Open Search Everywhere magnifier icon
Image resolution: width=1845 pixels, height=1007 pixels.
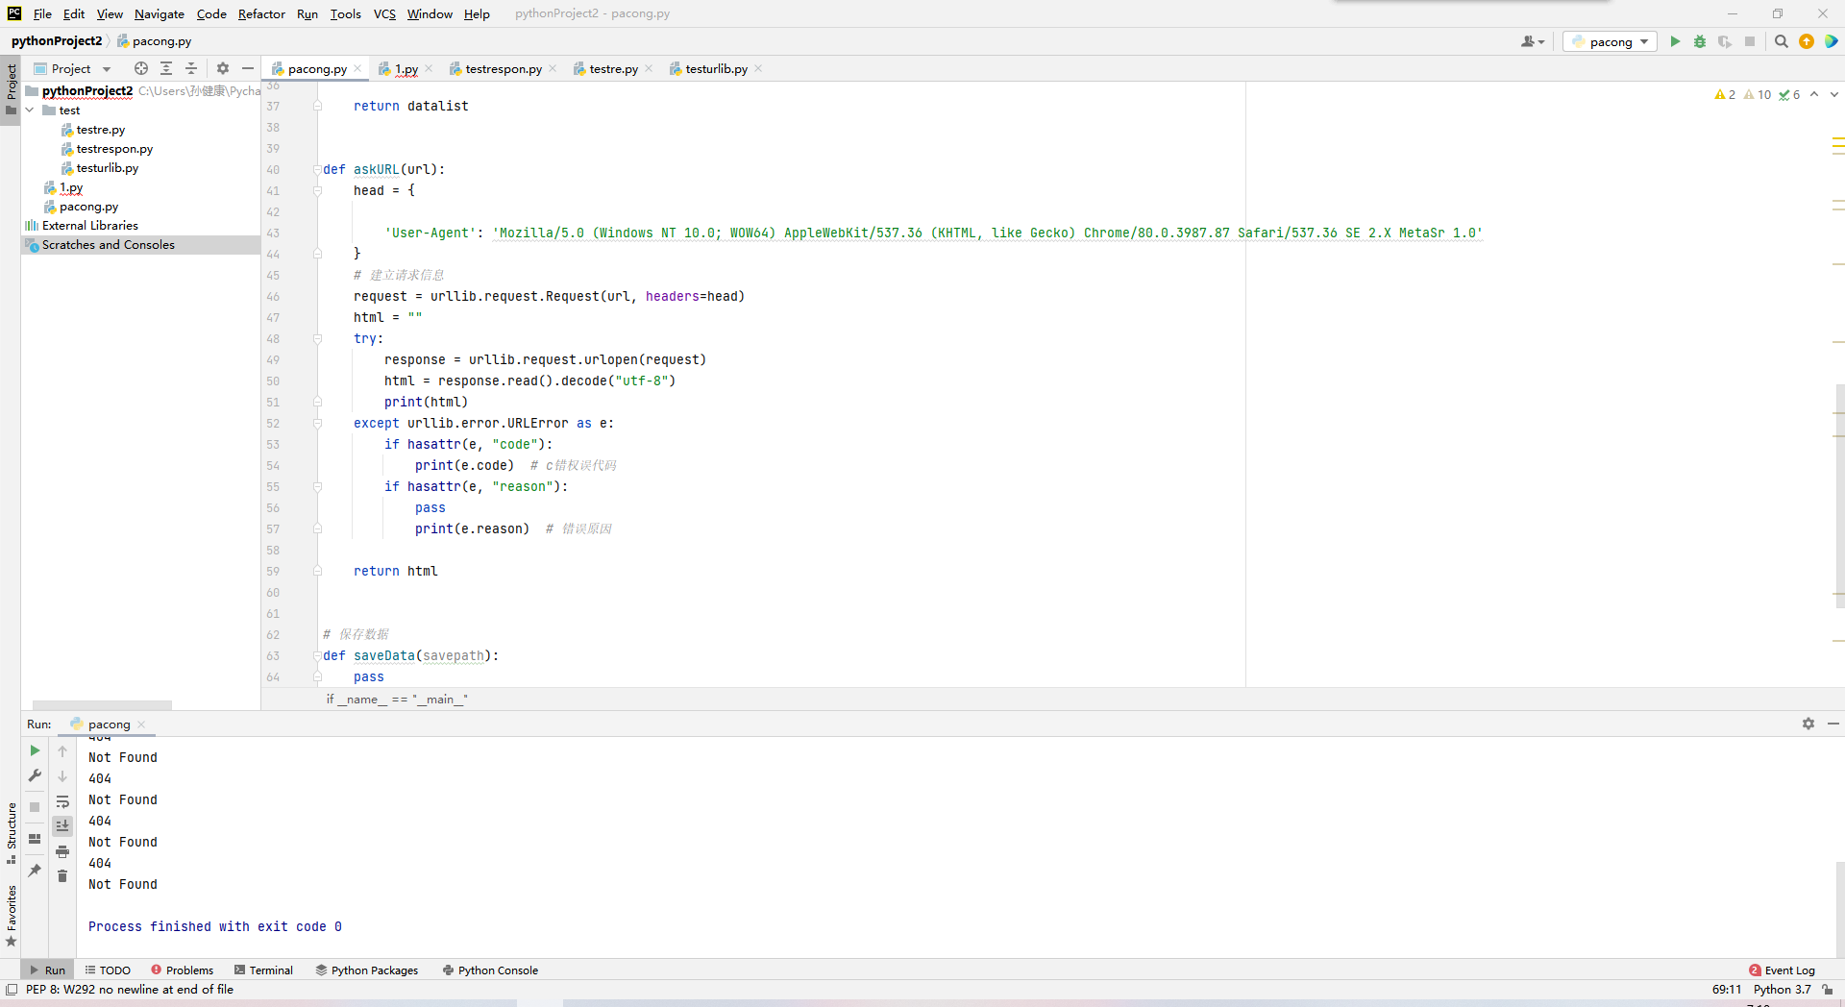[x=1781, y=41]
